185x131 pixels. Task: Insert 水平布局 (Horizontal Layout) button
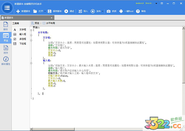(x=50, y=23)
